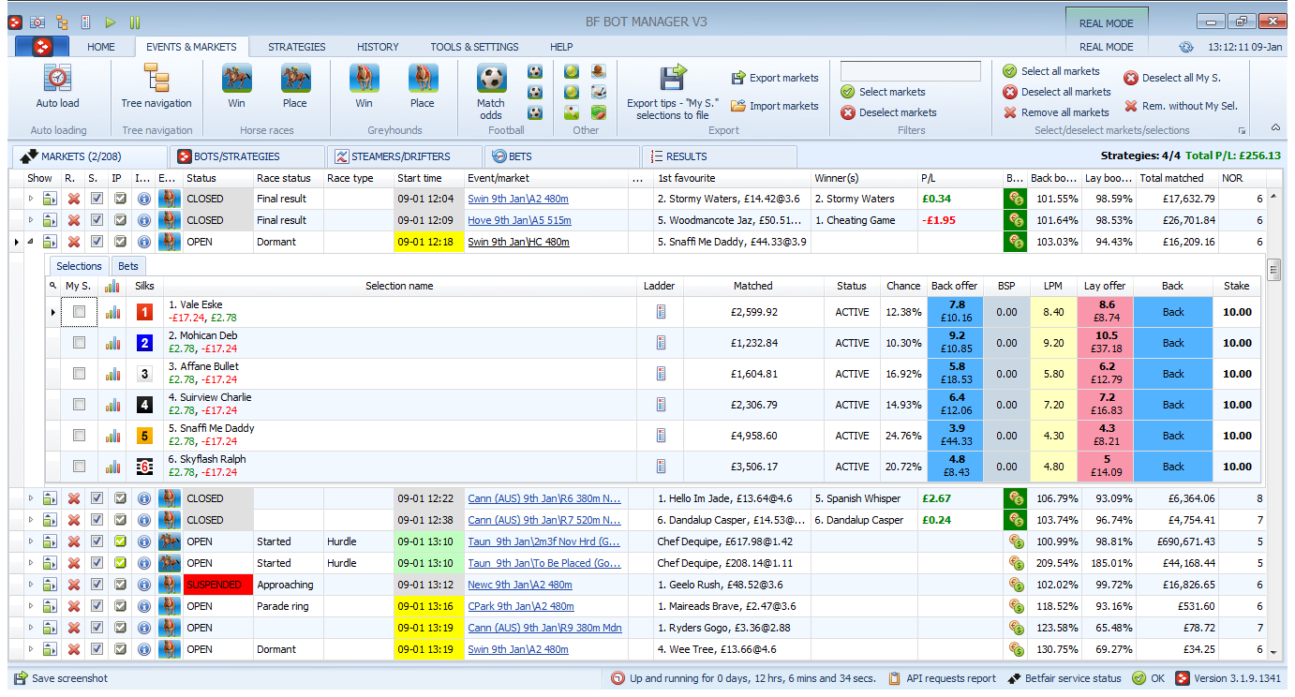Switch to STEAMERS/DRIFTERS tab
1295x697 pixels.
pos(404,156)
